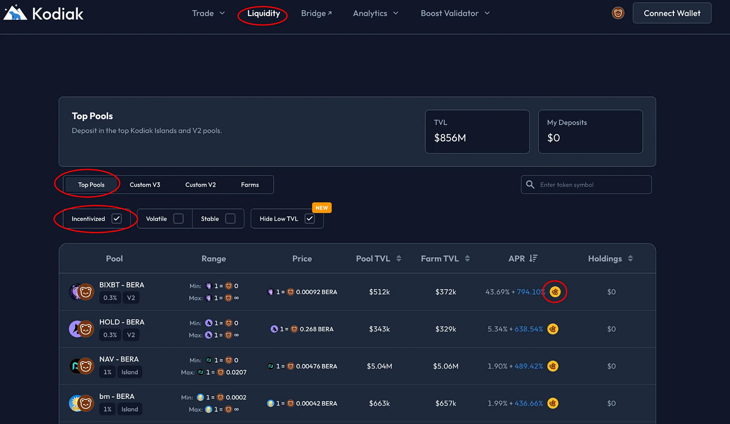Click bm - BERA pool token pair icon
Viewport: 730px width, 424px height.
click(x=81, y=403)
